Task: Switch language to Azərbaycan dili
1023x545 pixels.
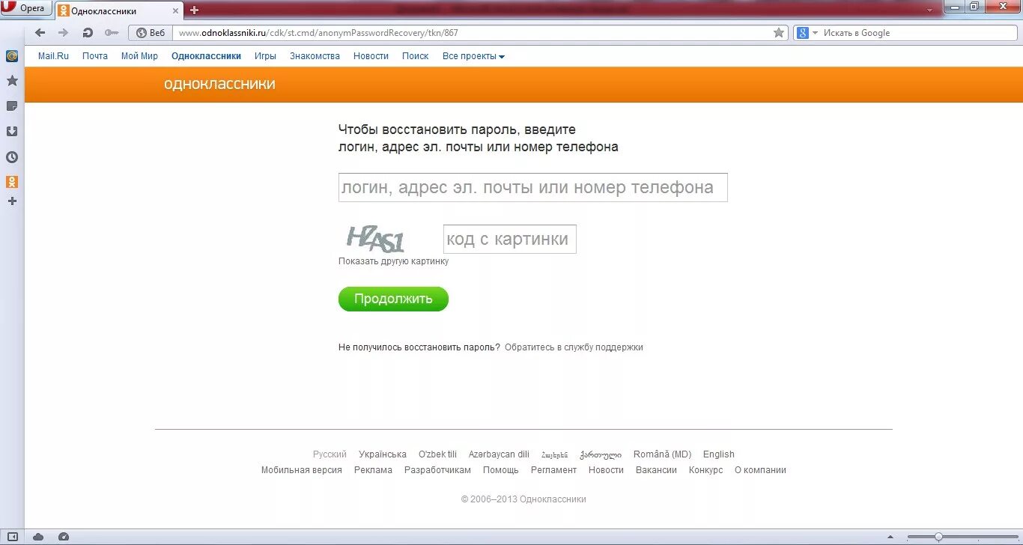Action: pyautogui.click(x=499, y=454)
